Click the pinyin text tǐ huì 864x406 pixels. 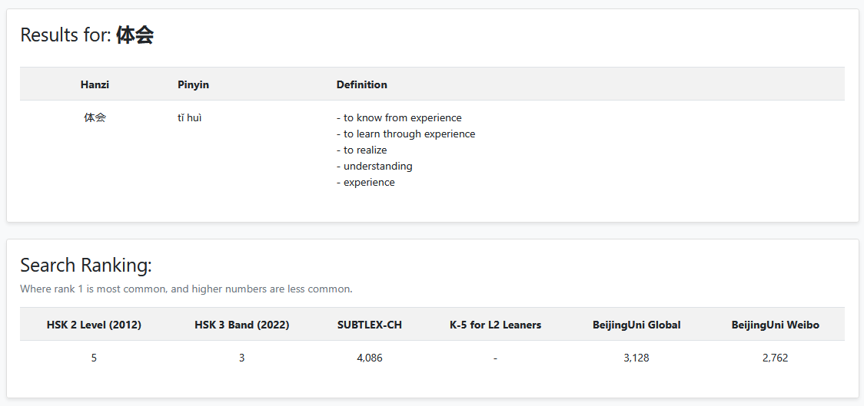[x=190, y=118]
